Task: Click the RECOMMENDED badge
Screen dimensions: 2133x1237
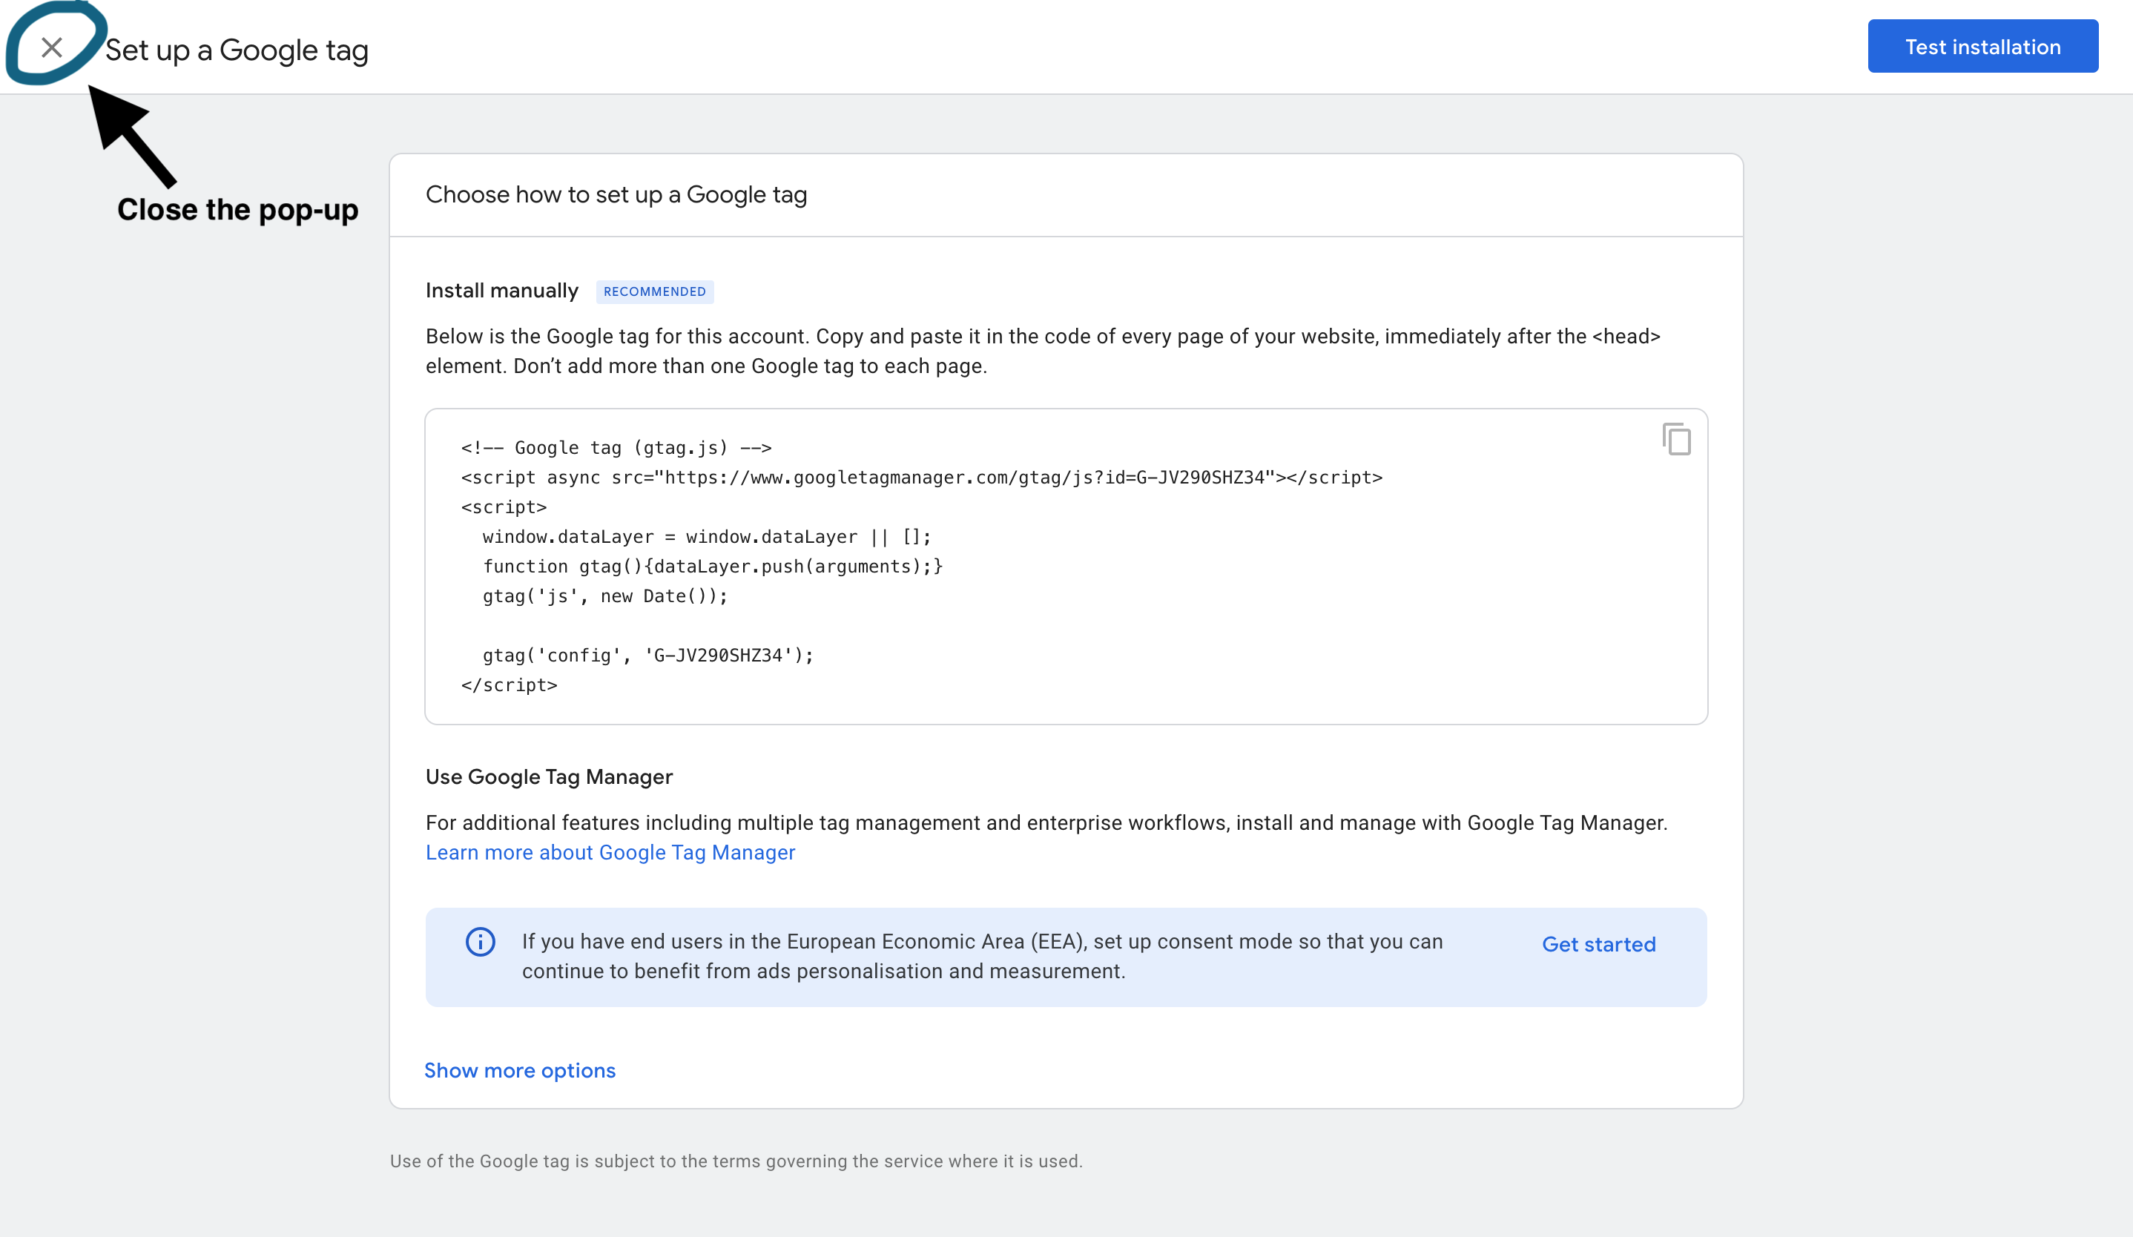Action: [x=654, y=291]
